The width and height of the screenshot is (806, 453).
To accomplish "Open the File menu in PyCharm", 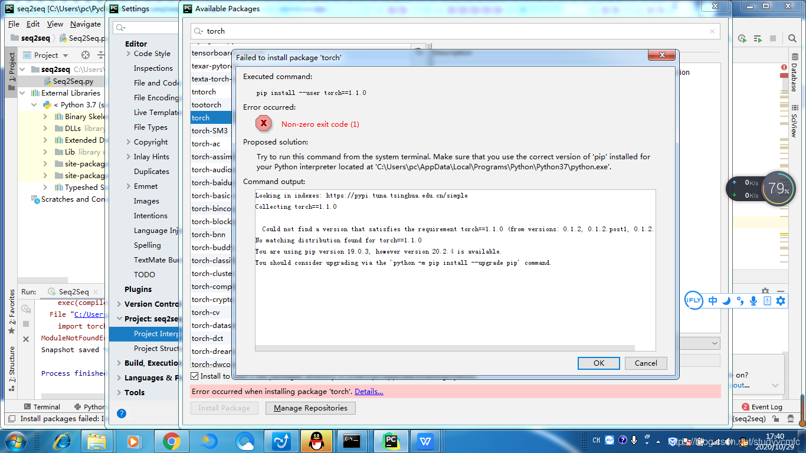I will 14,24.
